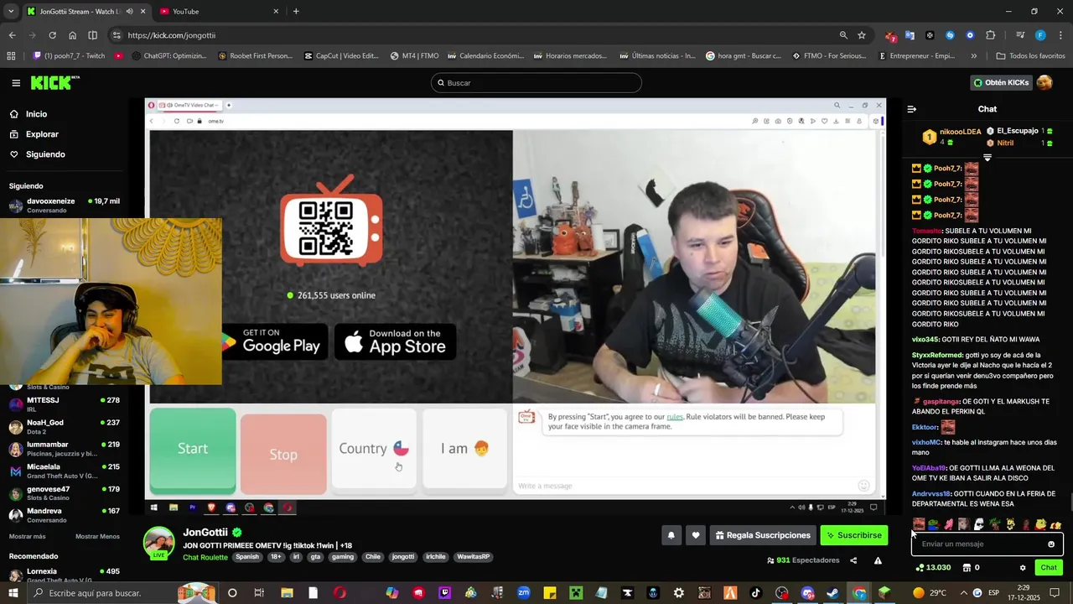The width and height of the screenshot is (1073, 604).
Task: Click the Buscar search field on Kick
Action: click(536, 83)
